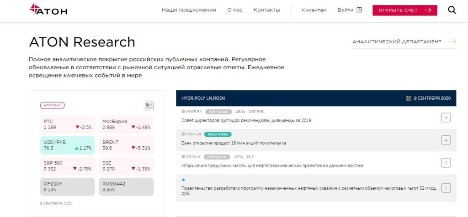Click the ATON DAILY badge
The width and height of the screenshot is (468, 217).
[52, 105]
